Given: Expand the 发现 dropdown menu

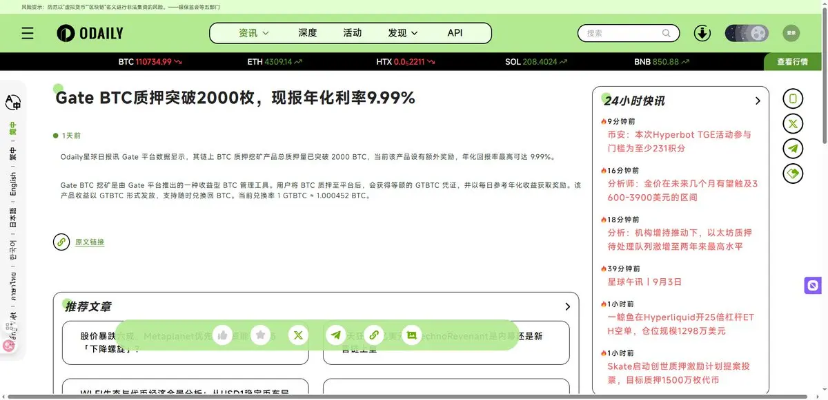Looking at the screenshot, I should (x=403, y=33).
